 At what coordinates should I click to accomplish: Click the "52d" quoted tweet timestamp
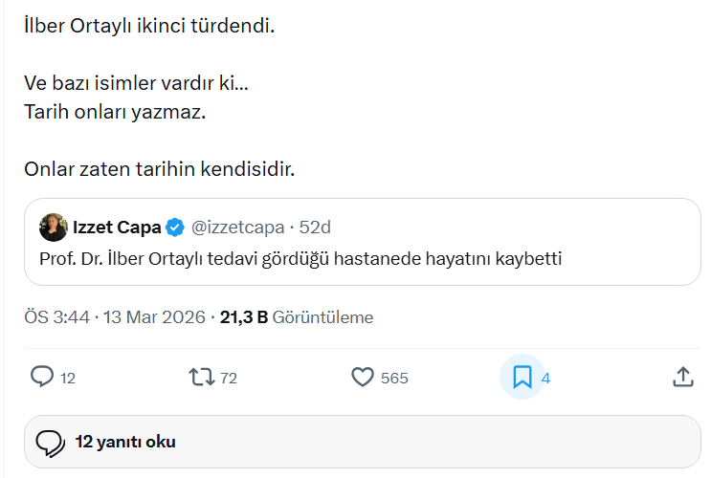pos(315,228)
